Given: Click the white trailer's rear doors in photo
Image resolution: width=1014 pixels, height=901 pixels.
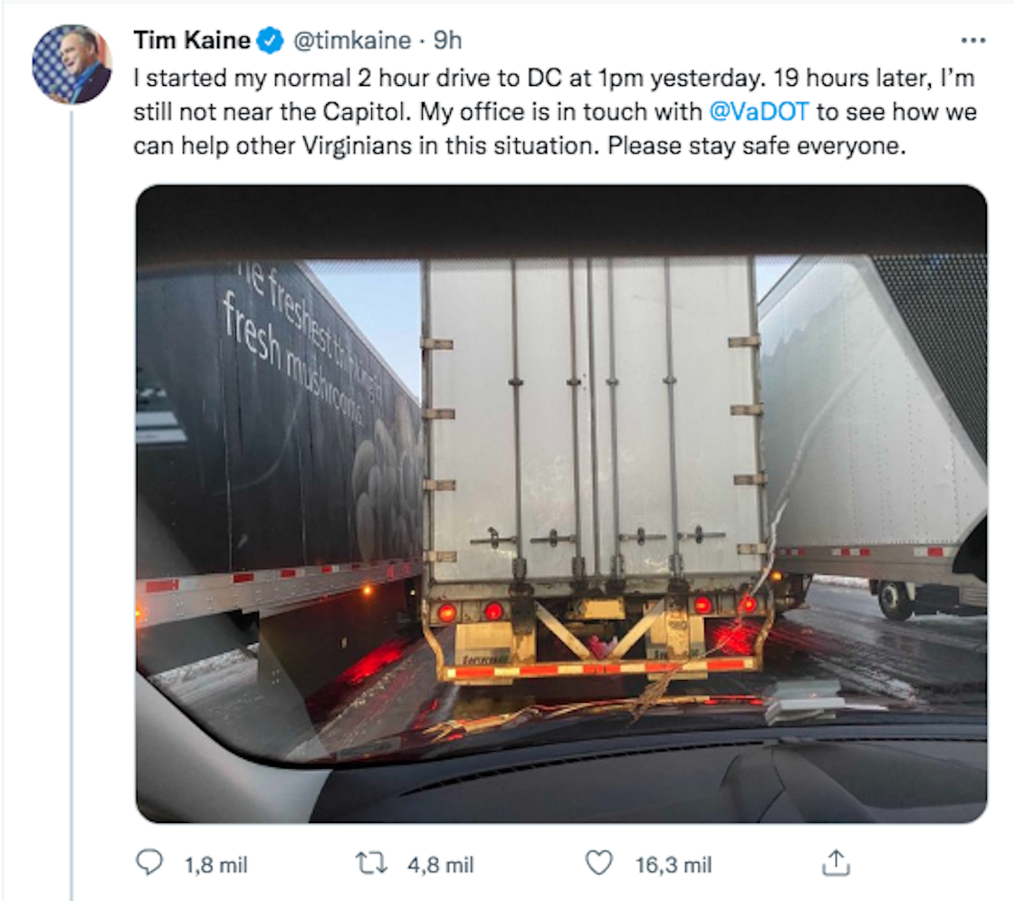Looking at the screenshot, I should pyautogui.click(x=593, y=417).
